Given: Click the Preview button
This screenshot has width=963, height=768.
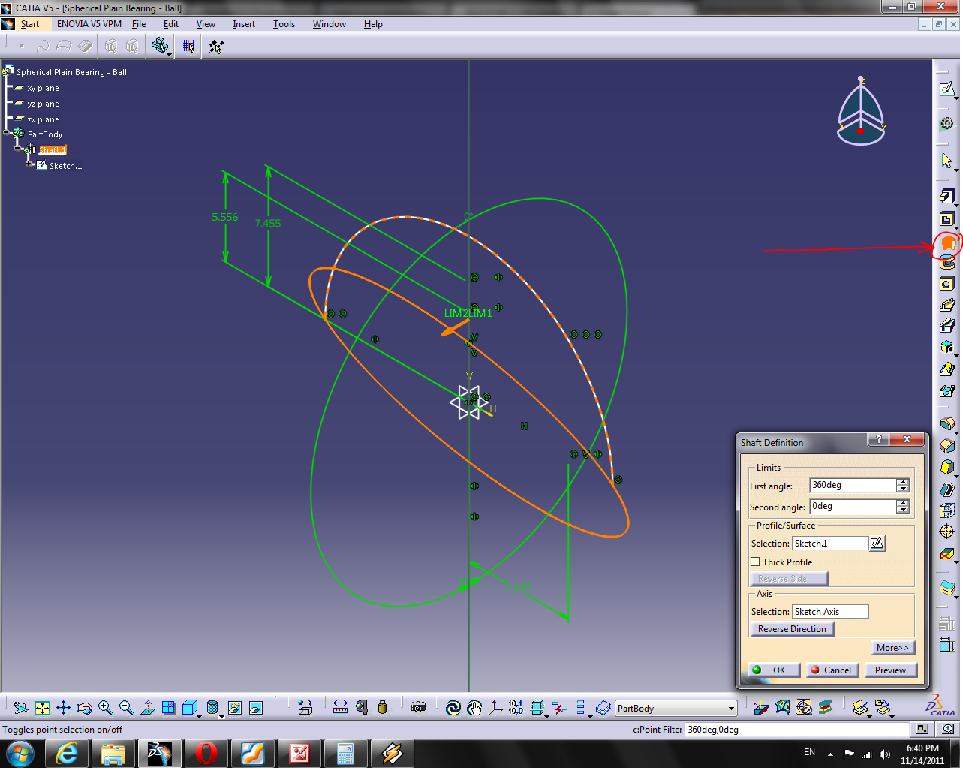Looking at the screenshot, I should (x=891, y=670).
